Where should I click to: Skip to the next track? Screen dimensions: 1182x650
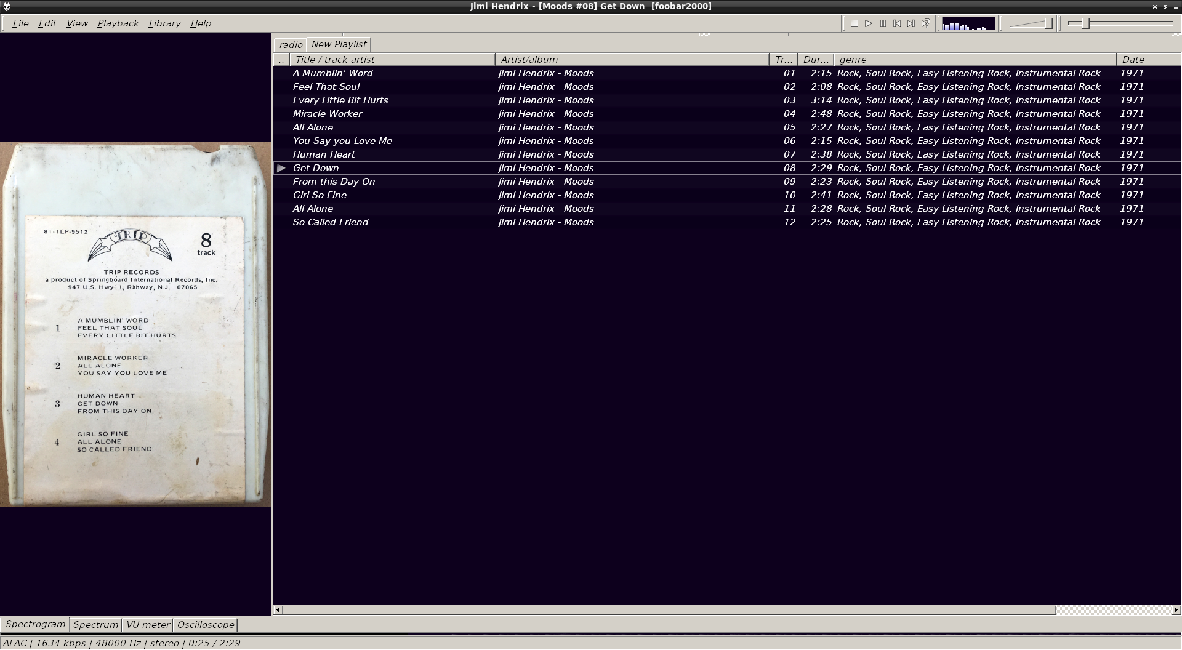(x=911, y=23)
